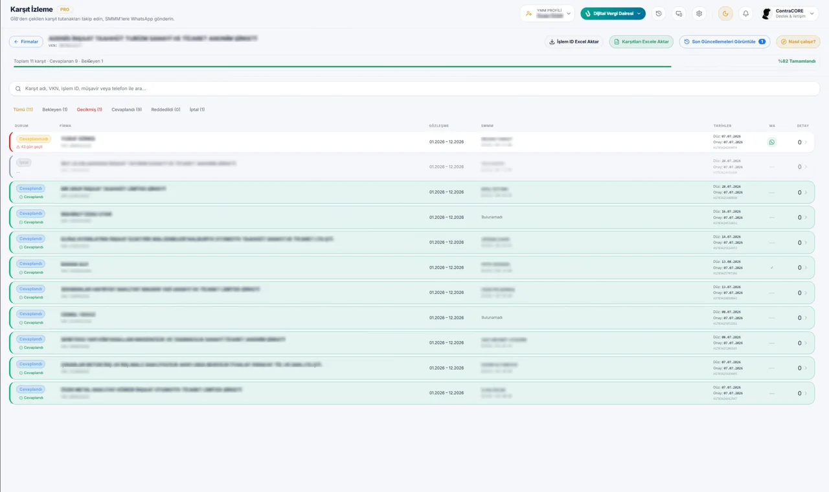Go back using the Firmalar button
This screenshot has width=829, height=492.
tap(26, 41)
